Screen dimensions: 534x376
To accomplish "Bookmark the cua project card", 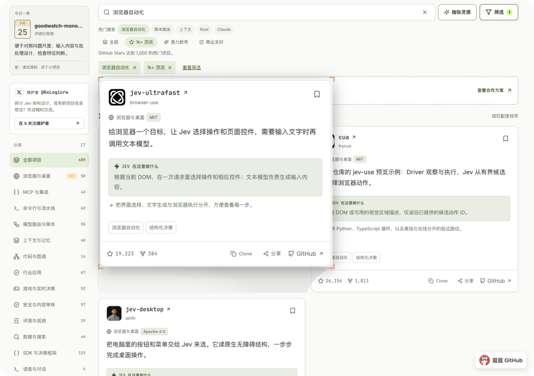I will pyautogui.click(x=505, y=138).
